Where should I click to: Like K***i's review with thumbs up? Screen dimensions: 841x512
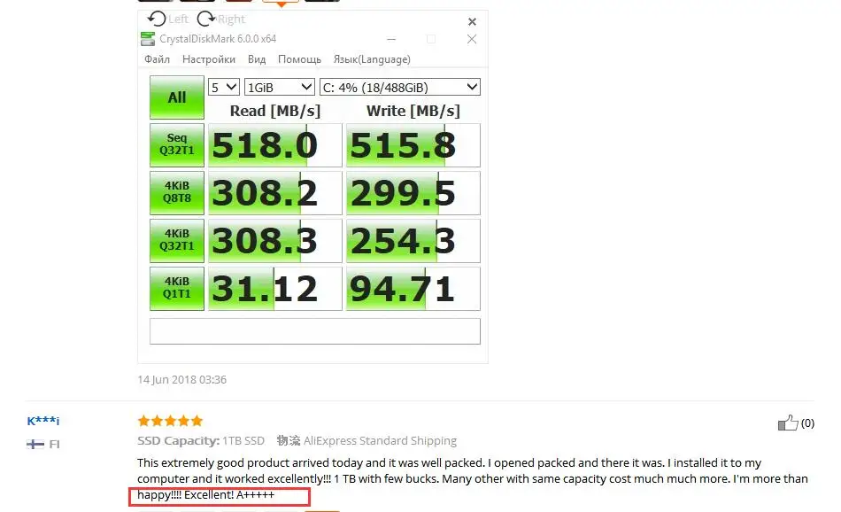coord(788,423)
